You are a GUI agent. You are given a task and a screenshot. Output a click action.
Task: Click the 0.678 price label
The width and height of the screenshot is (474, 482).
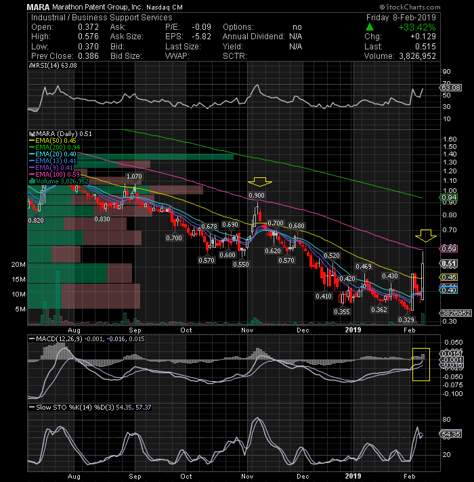tap(209, 227)
